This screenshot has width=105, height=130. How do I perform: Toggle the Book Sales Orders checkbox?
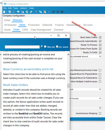point(100,37)
